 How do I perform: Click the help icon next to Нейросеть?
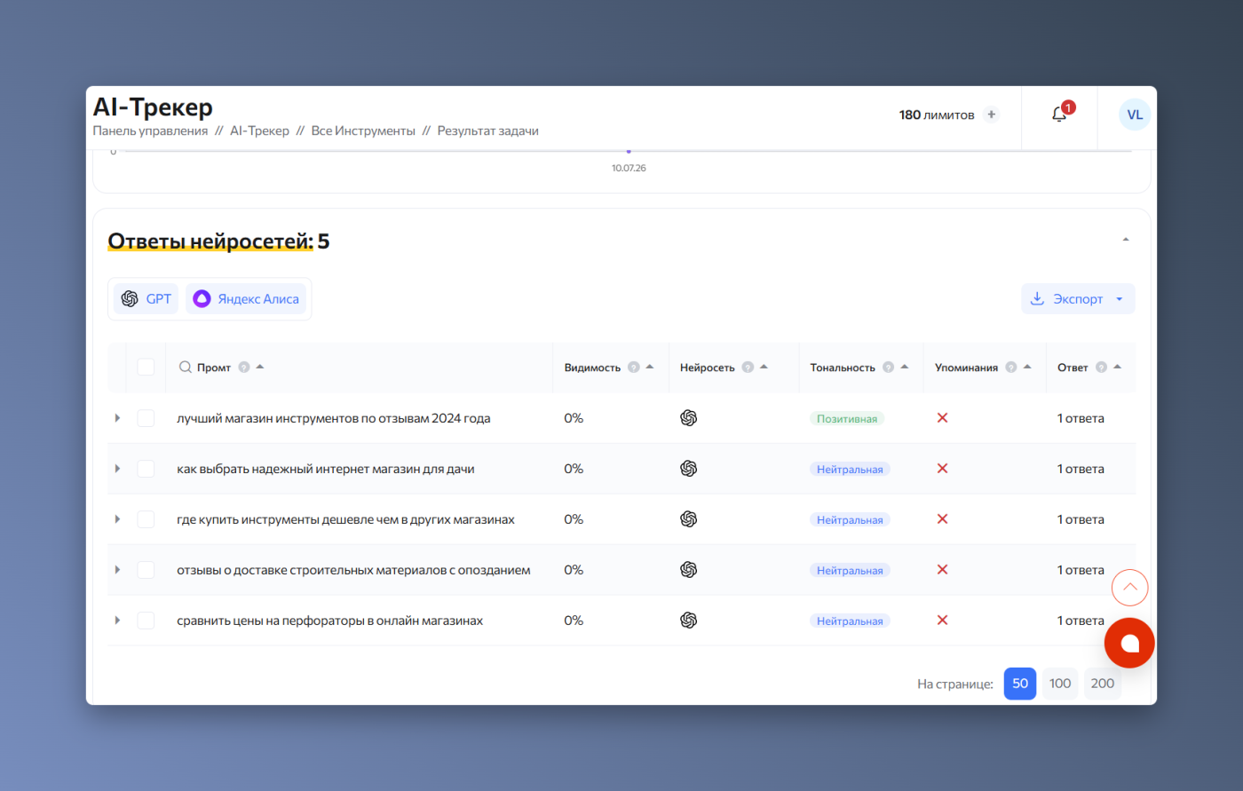[x=748, y=368]
